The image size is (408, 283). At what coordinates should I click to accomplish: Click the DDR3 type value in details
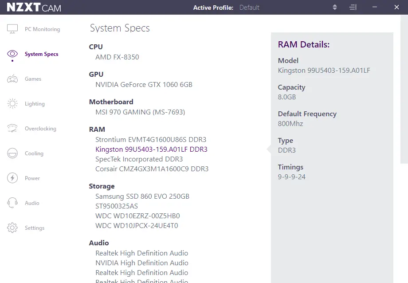click(287, 150)
